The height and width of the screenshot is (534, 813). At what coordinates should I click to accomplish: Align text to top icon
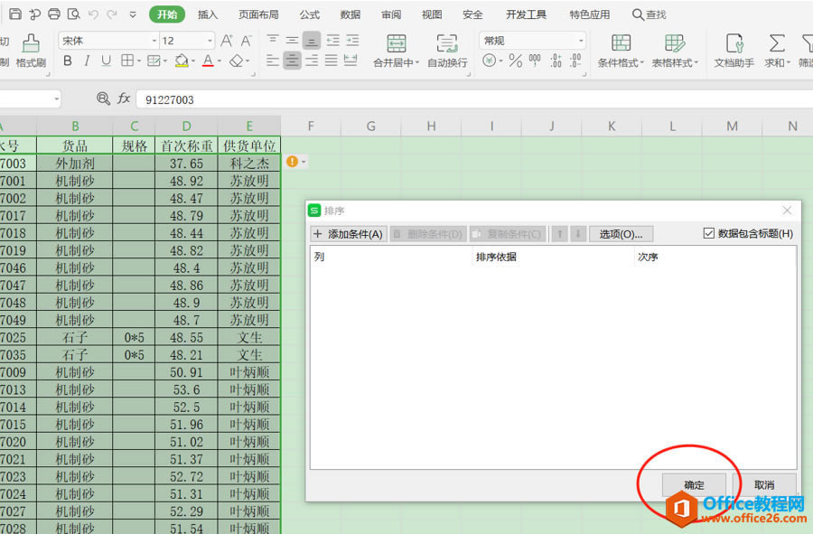(273, 40)
